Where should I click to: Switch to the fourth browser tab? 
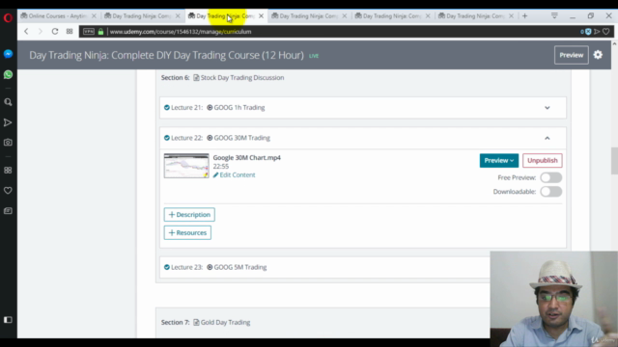[x=308, y=16]
